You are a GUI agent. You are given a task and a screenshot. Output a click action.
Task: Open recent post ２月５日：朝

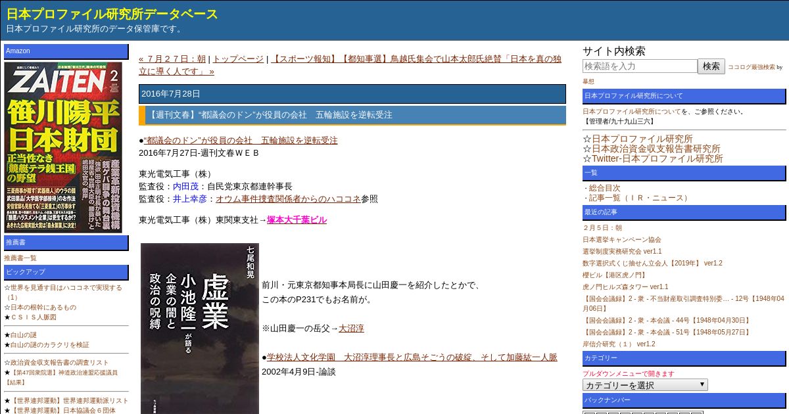click(x=602, y=228)
